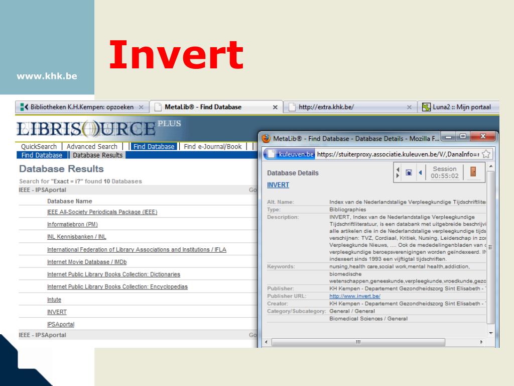The width and height of the screenshot is (514, 386).
Task: Switch to the Luna2 :: Mijn portaal tab
Action: tap(459, 107)
